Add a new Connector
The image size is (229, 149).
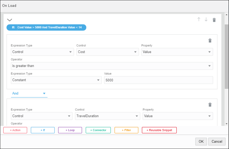98,130
